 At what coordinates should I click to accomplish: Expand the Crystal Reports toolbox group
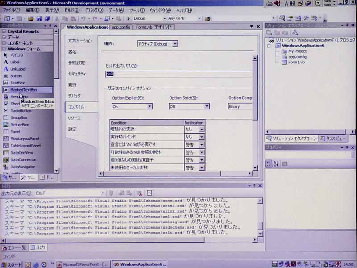4,31
